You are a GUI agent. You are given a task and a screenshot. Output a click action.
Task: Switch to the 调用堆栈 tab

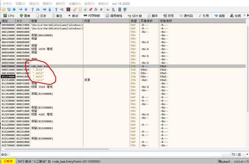[x=114, y=15]
